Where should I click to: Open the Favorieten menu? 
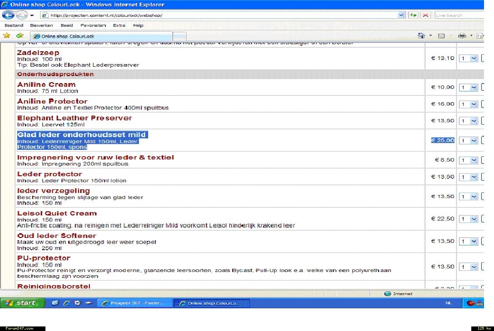(x=93, y=25)
